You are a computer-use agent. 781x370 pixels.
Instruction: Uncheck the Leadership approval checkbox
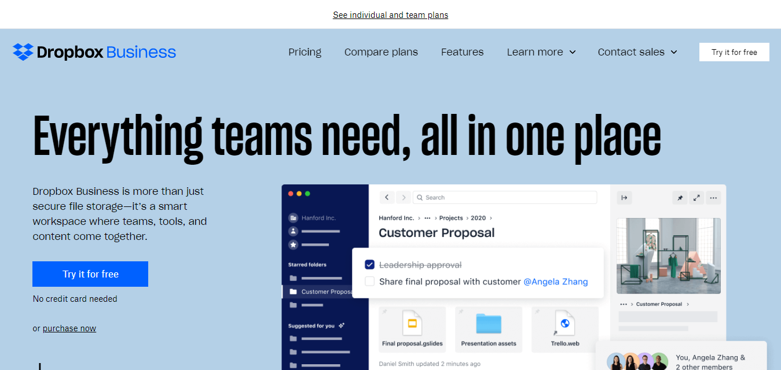[370, 265]
